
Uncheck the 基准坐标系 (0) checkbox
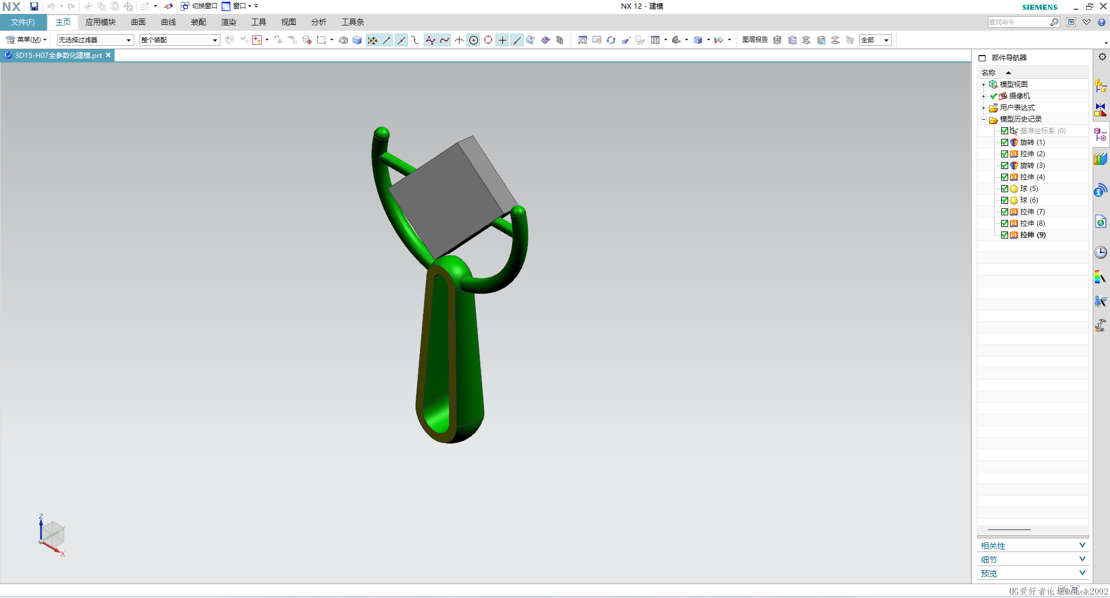pos(1005,131)
